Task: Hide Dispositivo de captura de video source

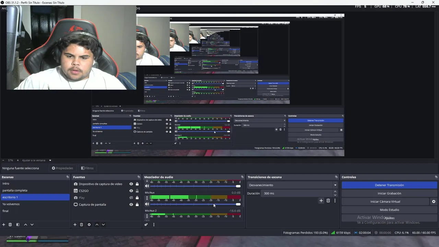Action: click(131, 184)
